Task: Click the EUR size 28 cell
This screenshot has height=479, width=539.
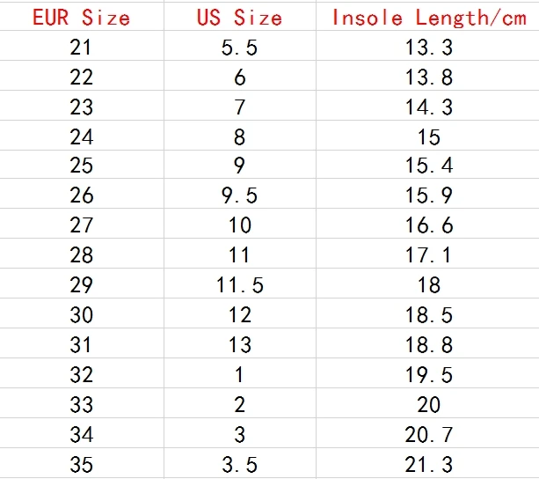Action: click(x=82, y=254)
